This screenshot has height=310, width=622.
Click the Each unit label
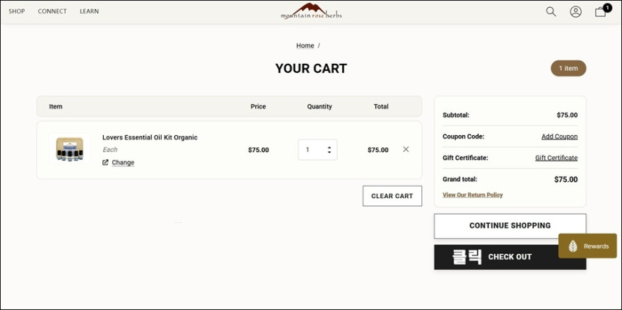coord(110,149)
